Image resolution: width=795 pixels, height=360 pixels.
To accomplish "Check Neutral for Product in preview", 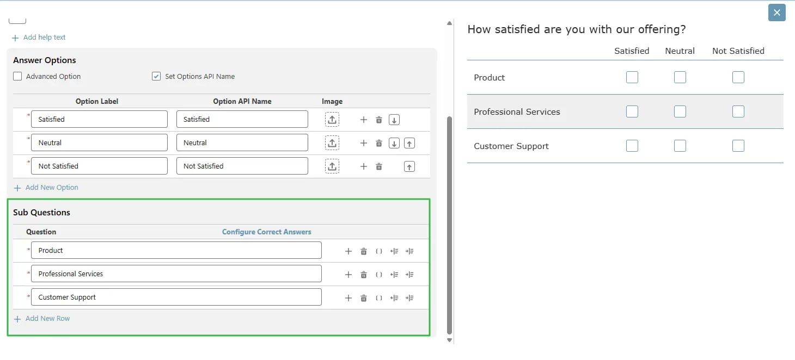I will click(x=680, y=77).
